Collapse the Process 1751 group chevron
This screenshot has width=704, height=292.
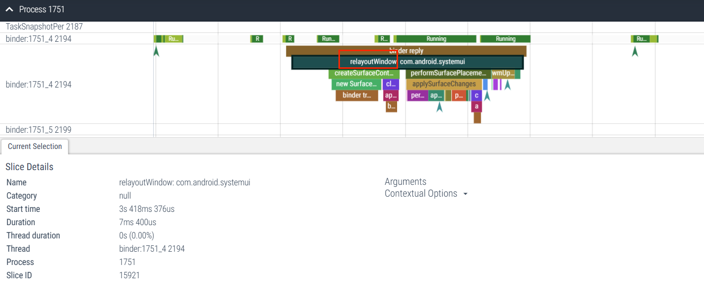pyautogui.click(x=9, y=9)
